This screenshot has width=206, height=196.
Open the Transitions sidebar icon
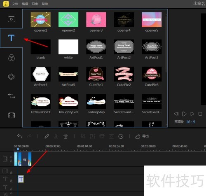(x=12, y=96)
